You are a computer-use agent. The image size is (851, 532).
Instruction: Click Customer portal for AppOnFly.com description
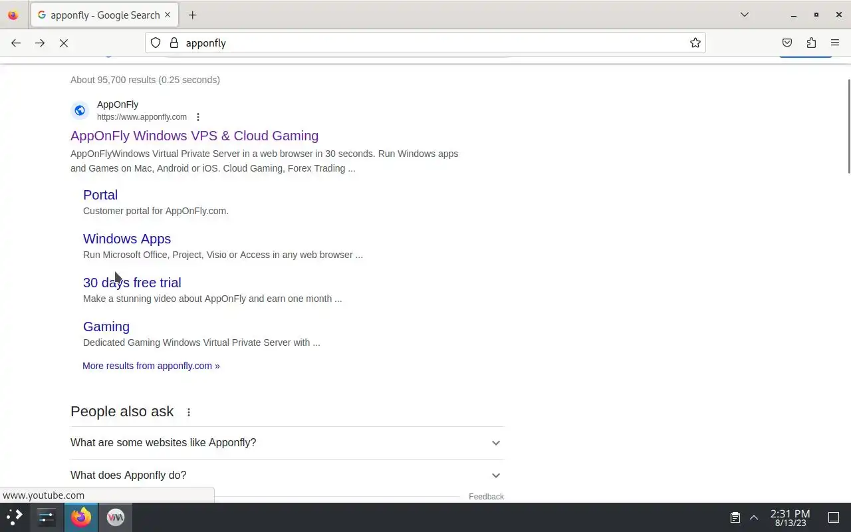pyautogui.click(x=156, y=211)
